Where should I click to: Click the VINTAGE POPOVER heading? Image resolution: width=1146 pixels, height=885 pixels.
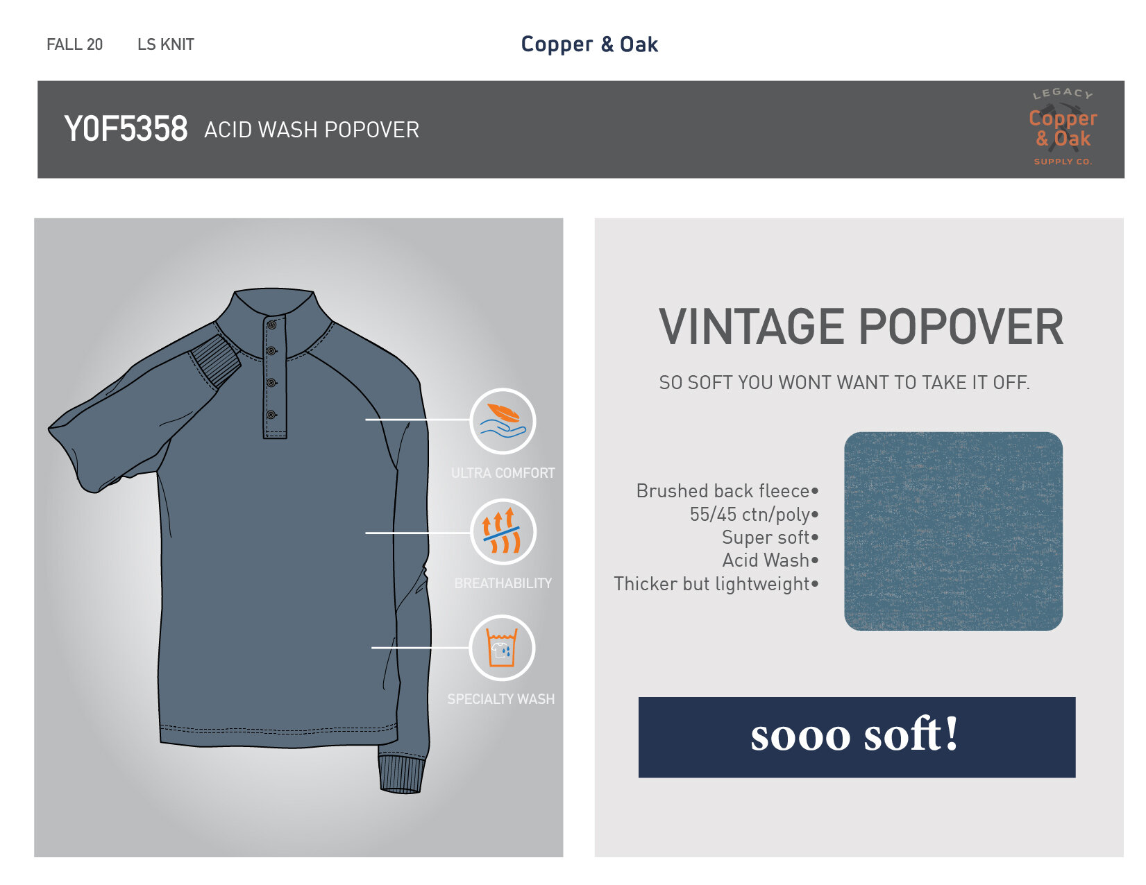click(x=861, y=327)
